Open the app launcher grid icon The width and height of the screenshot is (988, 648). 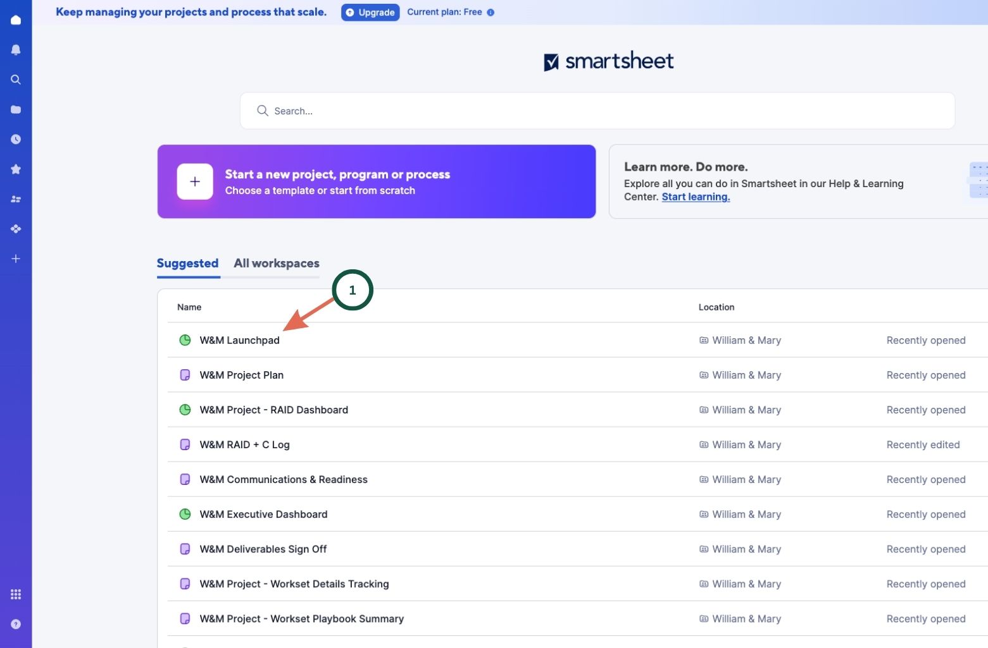coord(16,594)
